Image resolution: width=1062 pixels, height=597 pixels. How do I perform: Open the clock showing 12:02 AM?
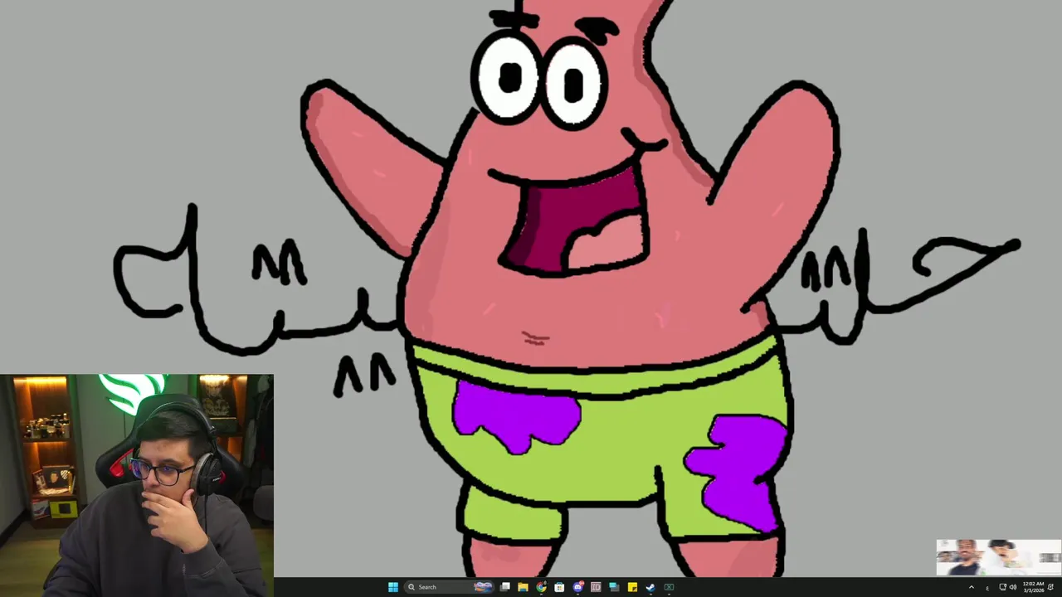point(1034,587)
